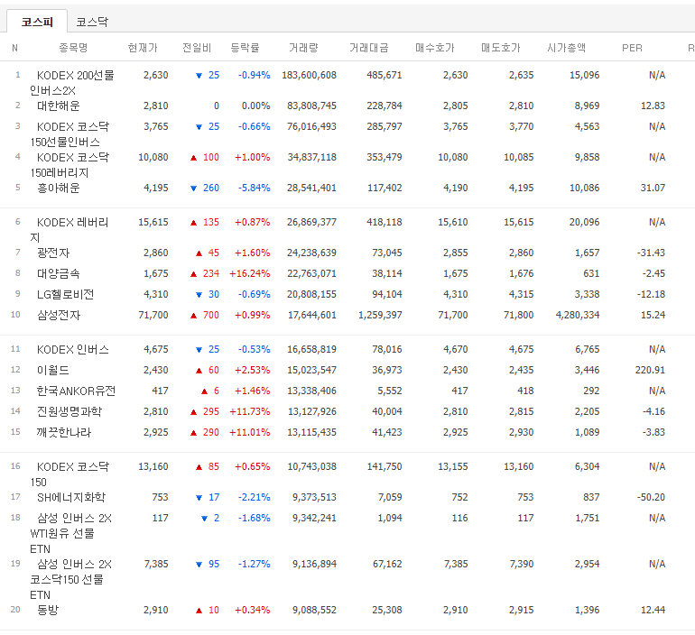The height and width of the screenshot is (635, 695).
Task: Click trading value 1,259,397 for 삼성전자
Action: tap(380, 316)
